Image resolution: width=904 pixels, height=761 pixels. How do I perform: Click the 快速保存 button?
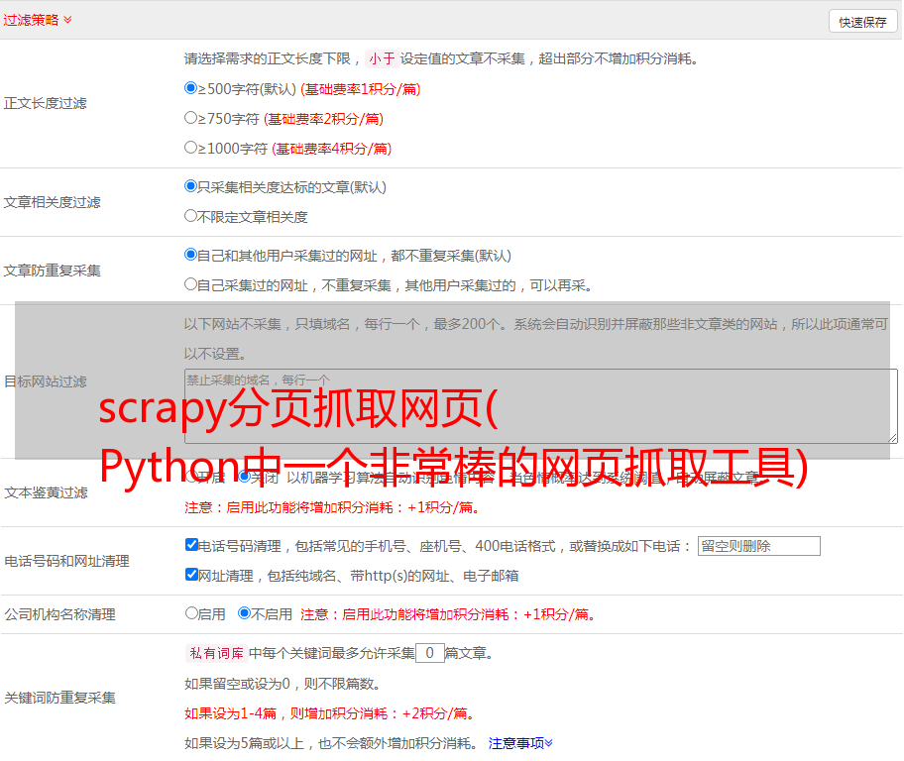[862, 22]
